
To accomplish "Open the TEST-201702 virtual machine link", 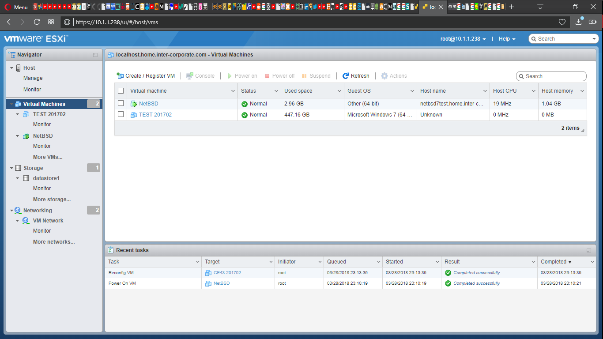I will [x=155, y=115].
